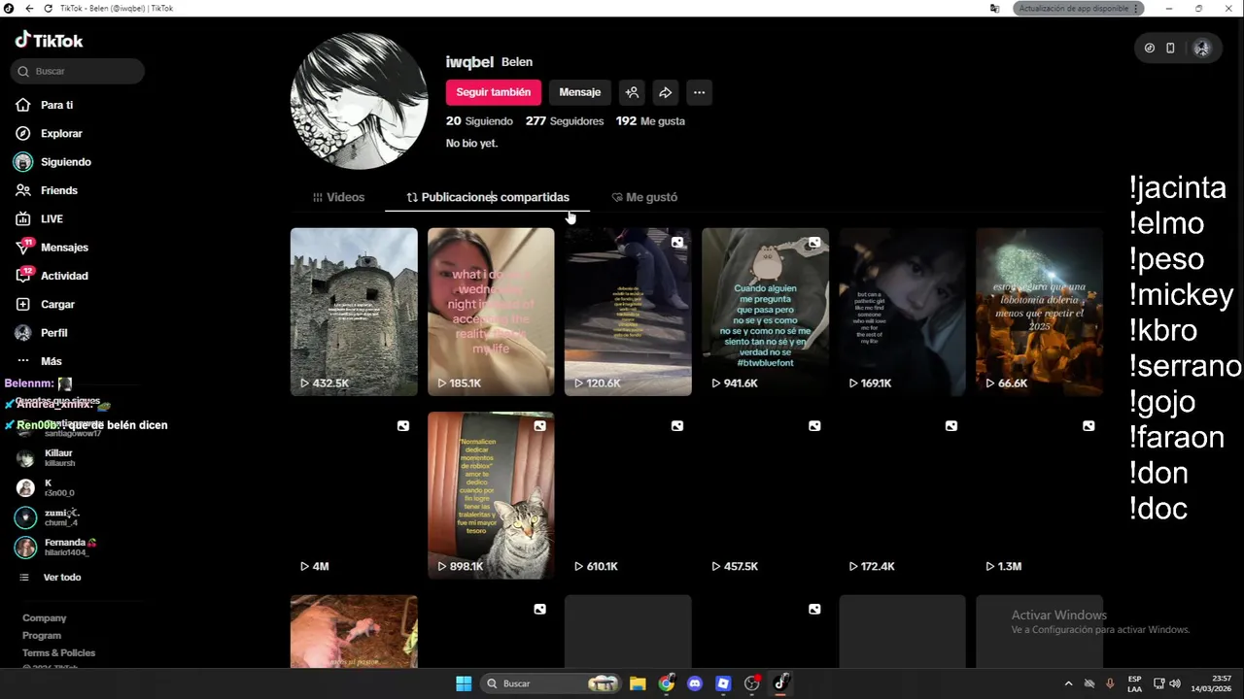Open the 120.6K views photo post
The width and height of the screenshot is (1244, 699).
tap(628, 312)
